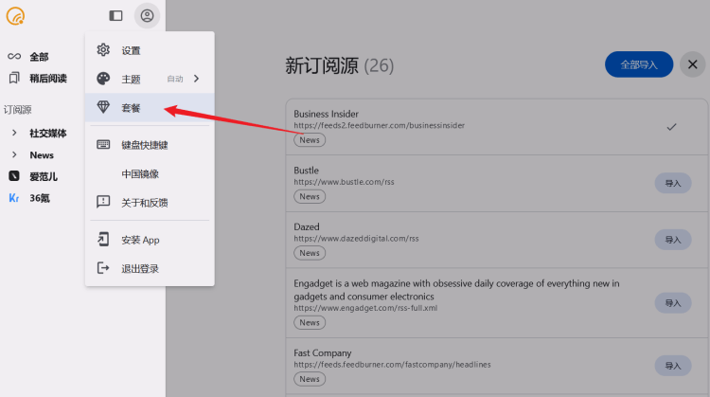Click the Fast Company feed title
Viewport: 710px width, 397px height.
point(323,352)
